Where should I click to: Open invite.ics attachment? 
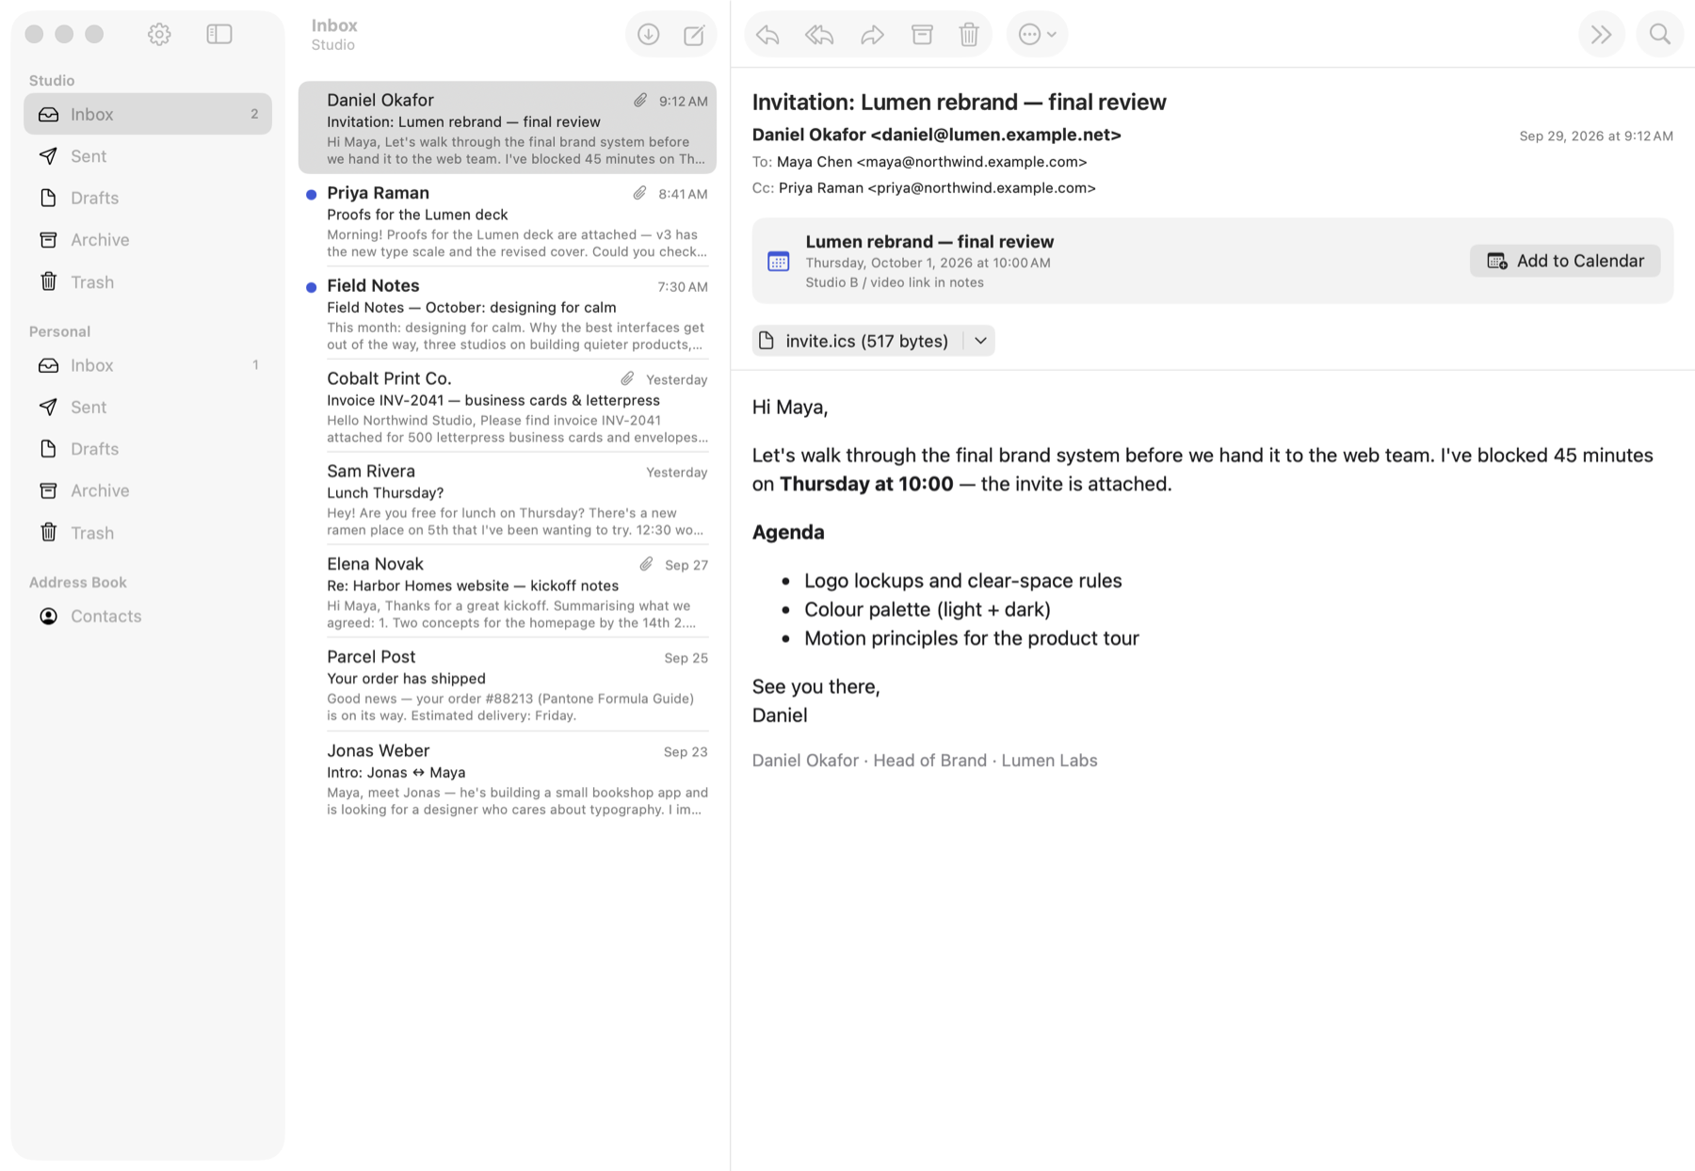pyautogui.click(x=857, y=341)
